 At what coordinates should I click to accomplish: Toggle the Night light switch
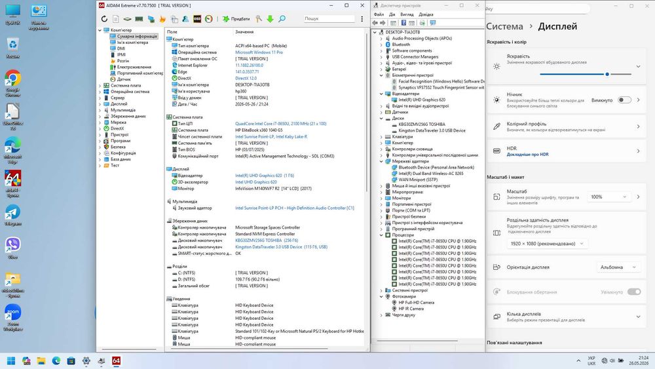(624, 100)
